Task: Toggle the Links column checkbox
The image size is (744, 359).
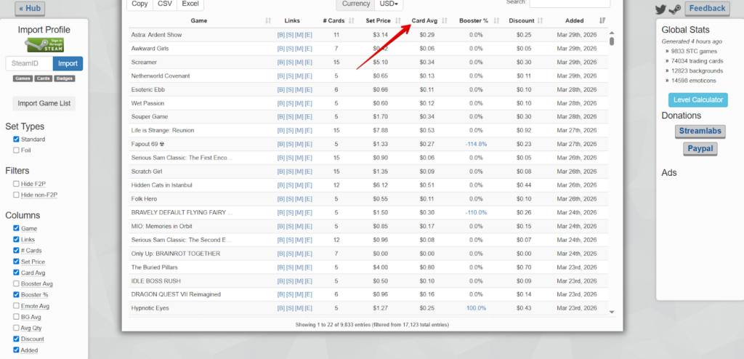Action: click(x=16, y=239)
